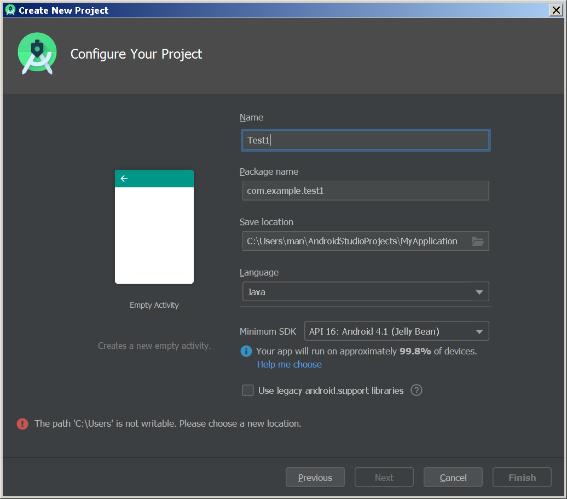Click the Android Studio logo in the header

click(37, 54)
